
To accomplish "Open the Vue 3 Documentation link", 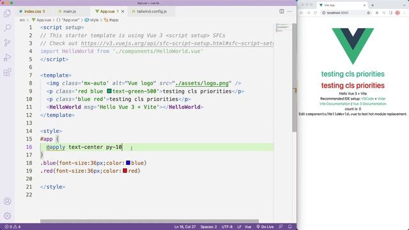I will coord(369,103).
